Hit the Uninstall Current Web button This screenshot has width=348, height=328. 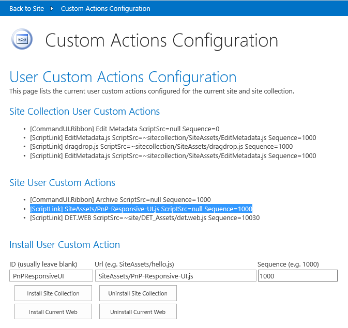[138, 312]
